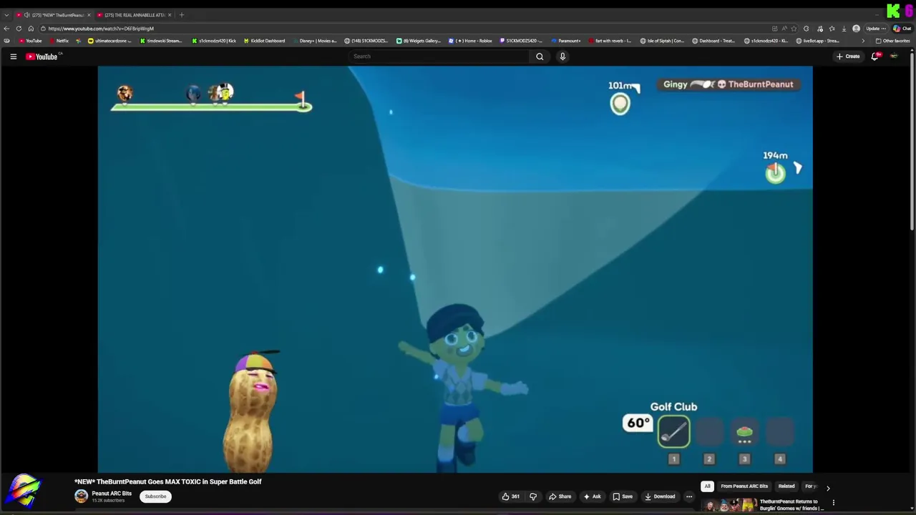Reload the page with refresh icon
Screen dimensions: 916x515
pos(19,29)
